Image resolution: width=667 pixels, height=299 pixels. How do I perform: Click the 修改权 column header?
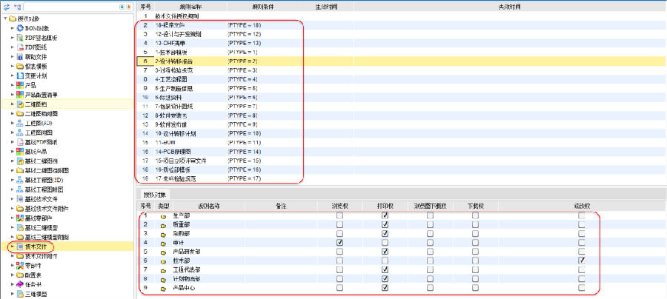point(582,206)
